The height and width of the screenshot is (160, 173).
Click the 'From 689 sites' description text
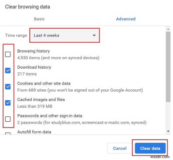pyautogui.click(x=80, y=90)
